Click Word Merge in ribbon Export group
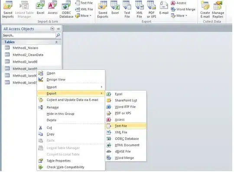 [183, 9]
